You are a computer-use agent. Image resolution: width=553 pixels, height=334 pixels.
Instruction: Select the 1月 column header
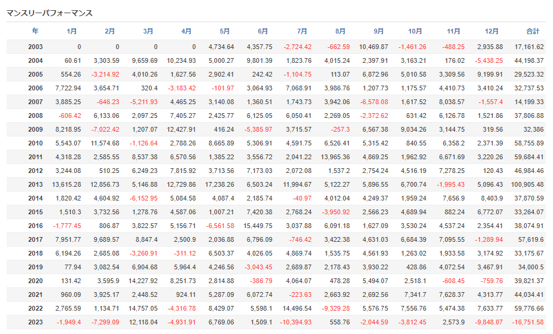pyautogui.click(x=71, y=31)
